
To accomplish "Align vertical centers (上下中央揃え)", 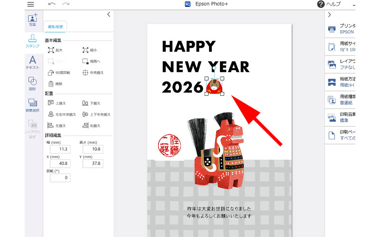I will (x=96, y=114).
